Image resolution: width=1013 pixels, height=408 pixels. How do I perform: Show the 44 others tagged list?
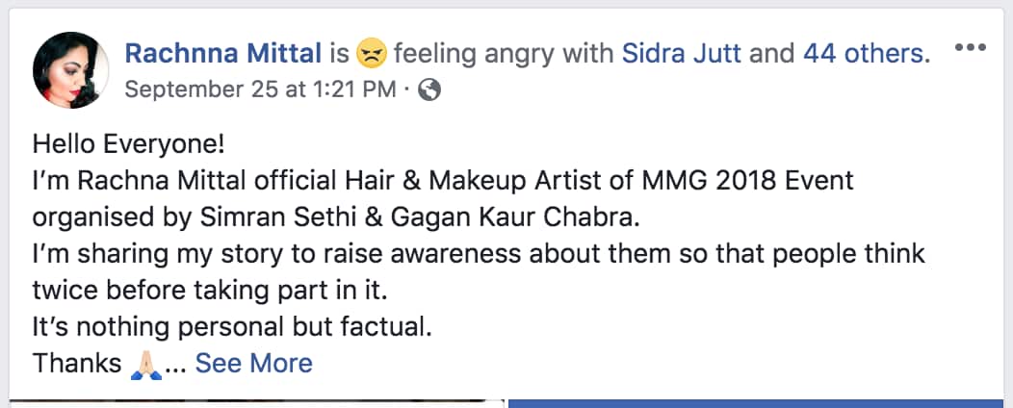(865, 54)
